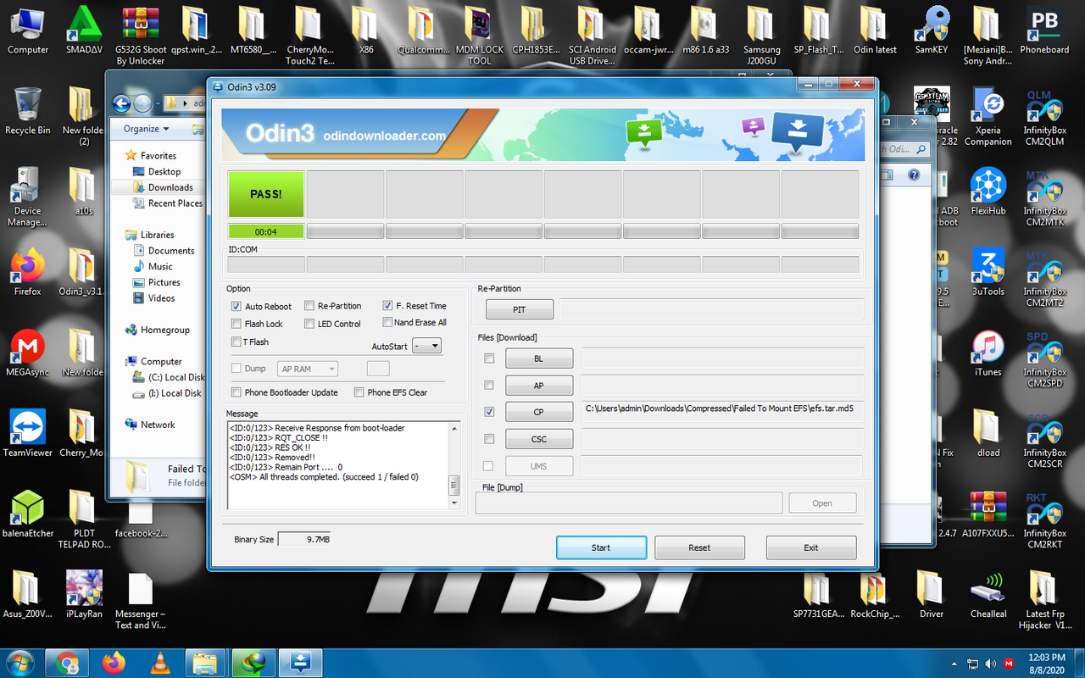This screenshot has width=1085, height=678.
Task: Open the TeamViewer desktop shortcut
Action: [x=27, y=434]
